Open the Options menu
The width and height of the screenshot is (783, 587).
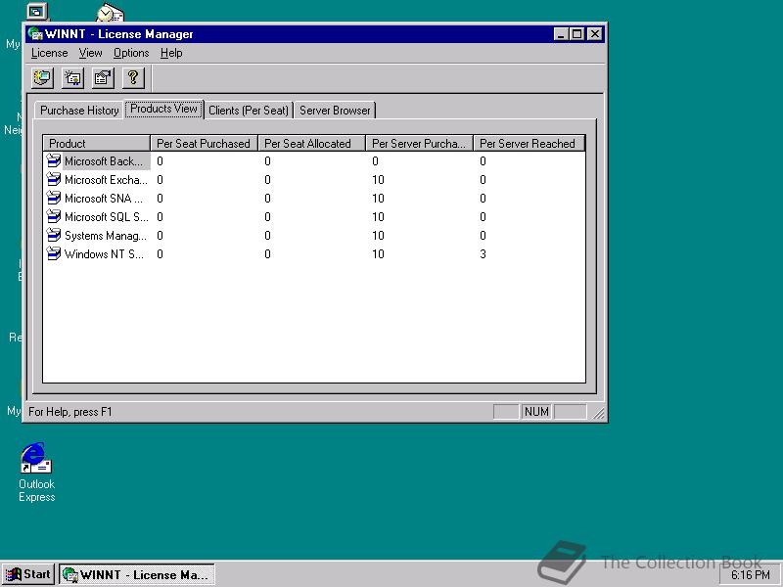tap(131, 53)
